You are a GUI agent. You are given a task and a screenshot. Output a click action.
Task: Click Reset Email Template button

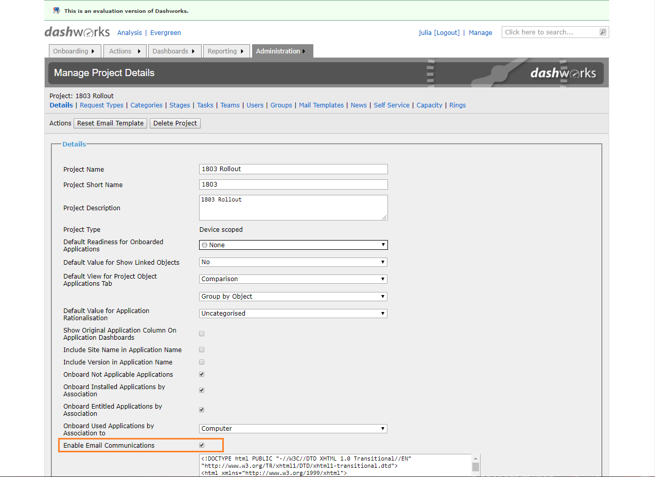111,123
